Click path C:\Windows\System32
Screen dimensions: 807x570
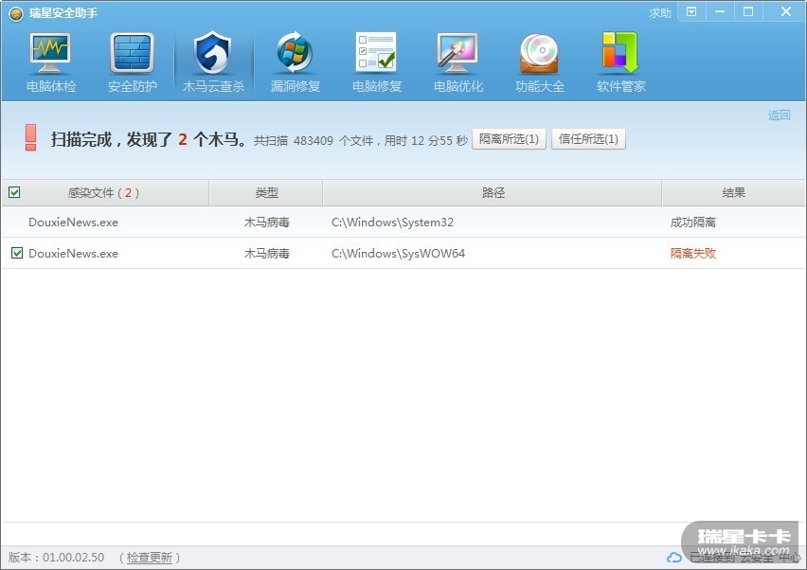tap(393, 223)
